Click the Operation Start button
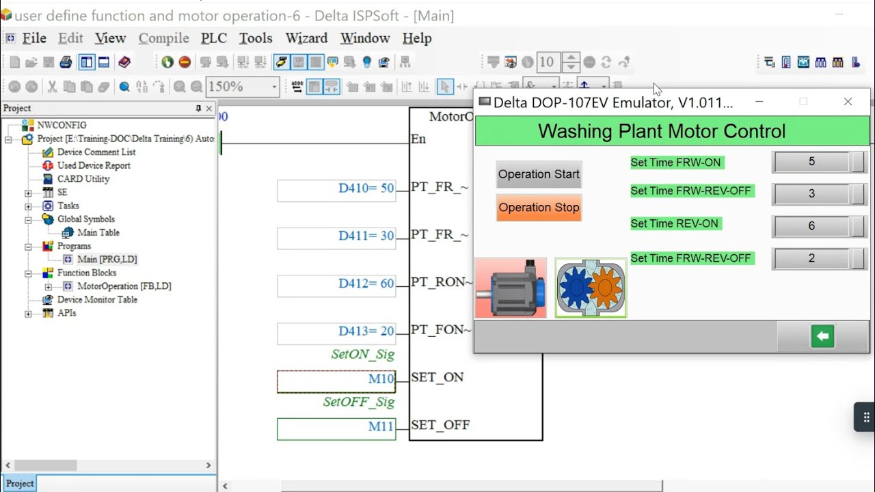 [x=539, y=174]
